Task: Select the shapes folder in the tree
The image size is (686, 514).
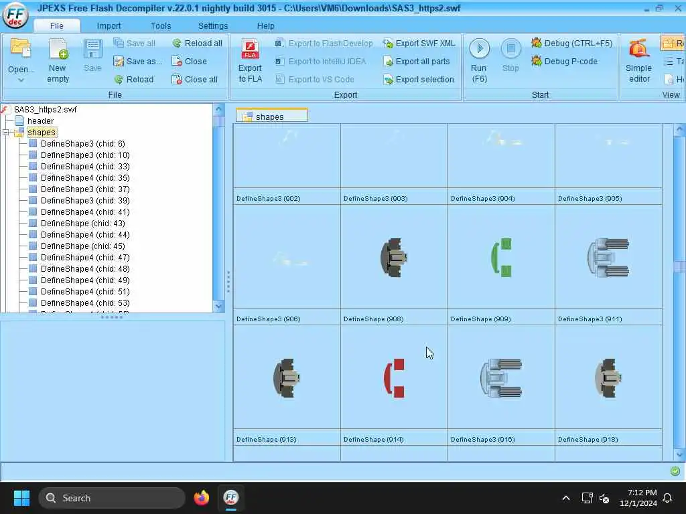Action: pyautogui.click(x=42, y=133)
